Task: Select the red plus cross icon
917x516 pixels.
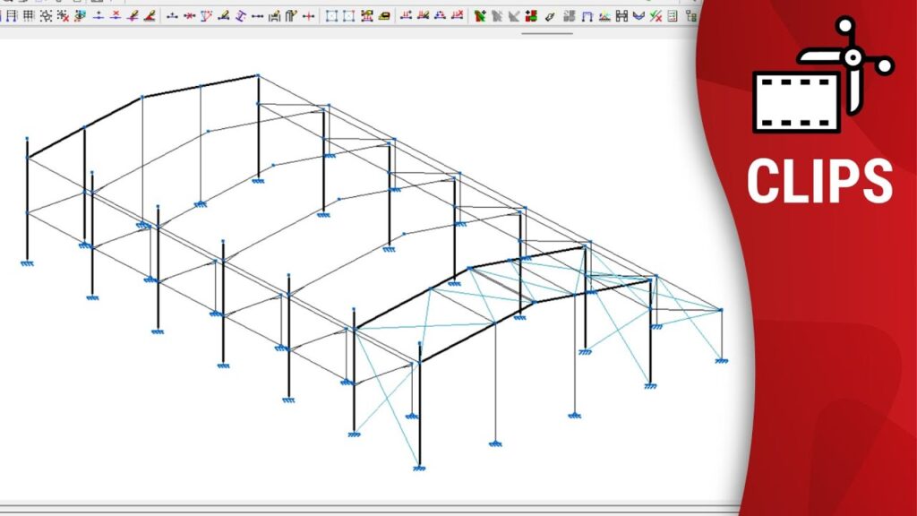Action: 309,16
